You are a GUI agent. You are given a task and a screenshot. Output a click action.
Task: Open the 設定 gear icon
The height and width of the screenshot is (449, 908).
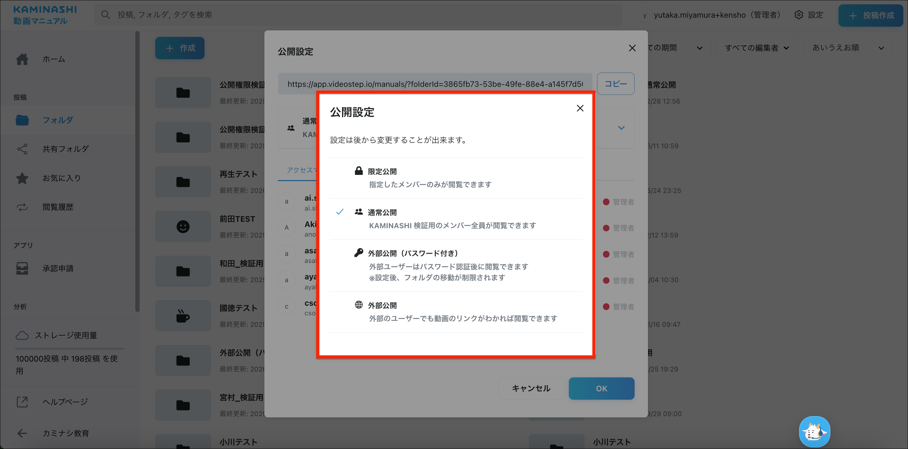(799, 15)
